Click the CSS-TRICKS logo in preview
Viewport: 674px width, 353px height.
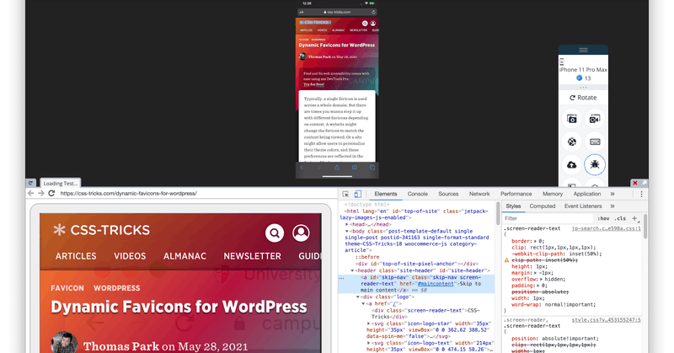click(102, 231)
